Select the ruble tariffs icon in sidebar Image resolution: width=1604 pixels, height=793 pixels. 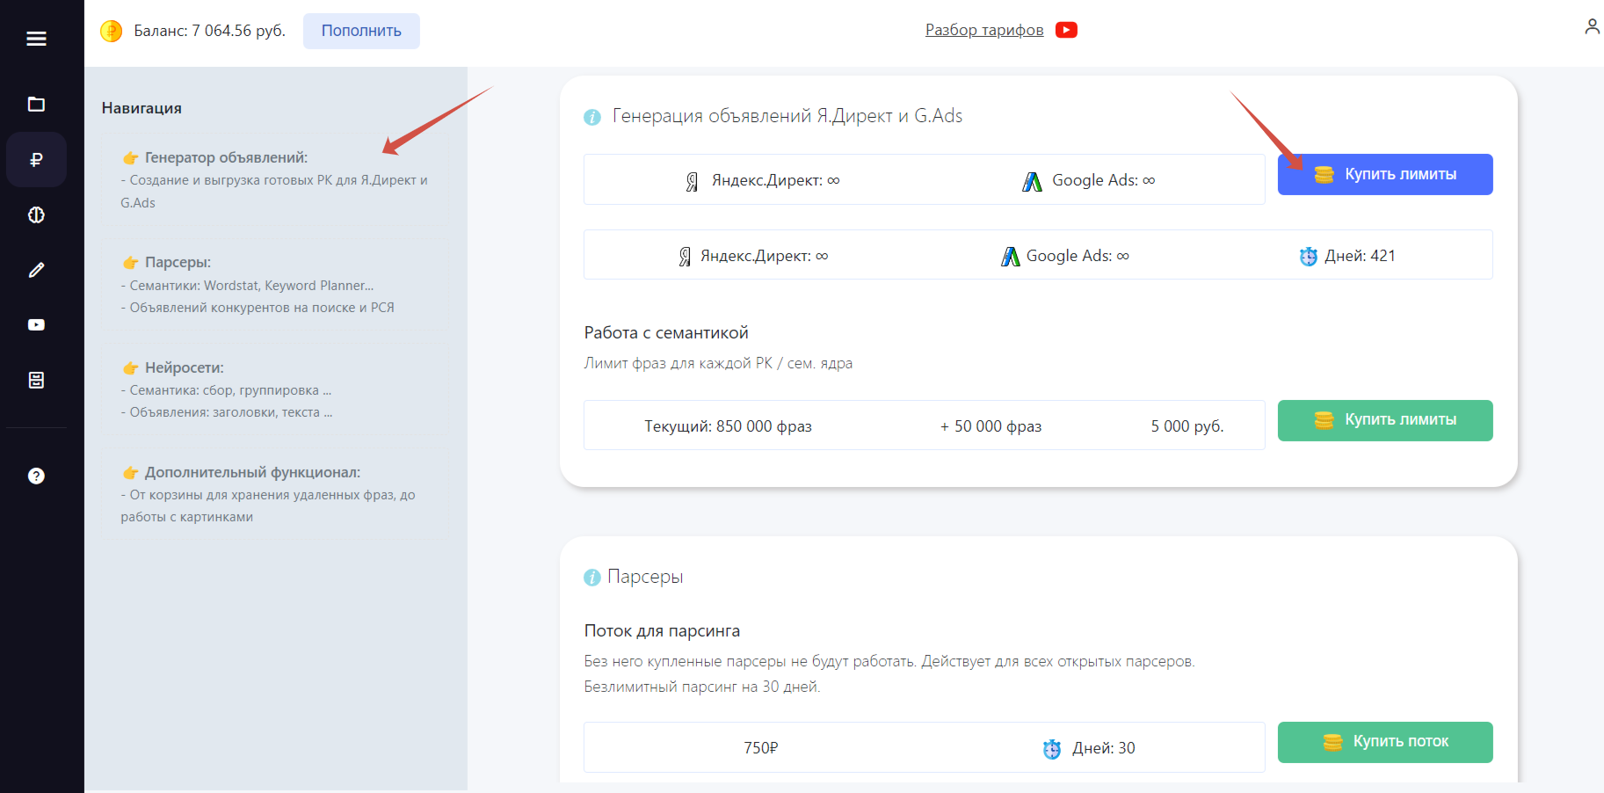(36, 160)
